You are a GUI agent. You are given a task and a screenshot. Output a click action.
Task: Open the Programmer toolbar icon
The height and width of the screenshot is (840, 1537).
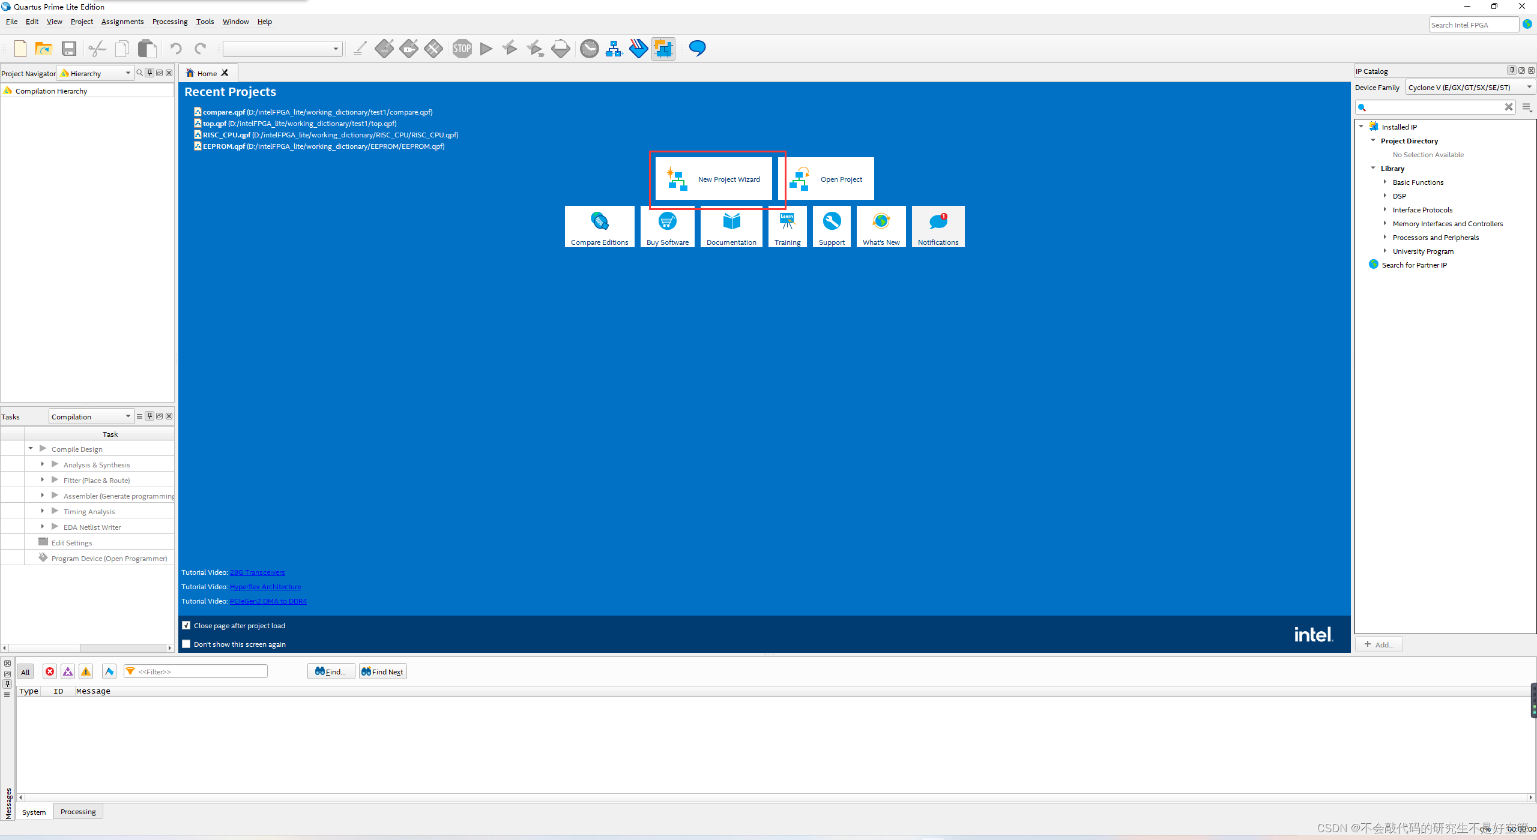pos(638,49)
